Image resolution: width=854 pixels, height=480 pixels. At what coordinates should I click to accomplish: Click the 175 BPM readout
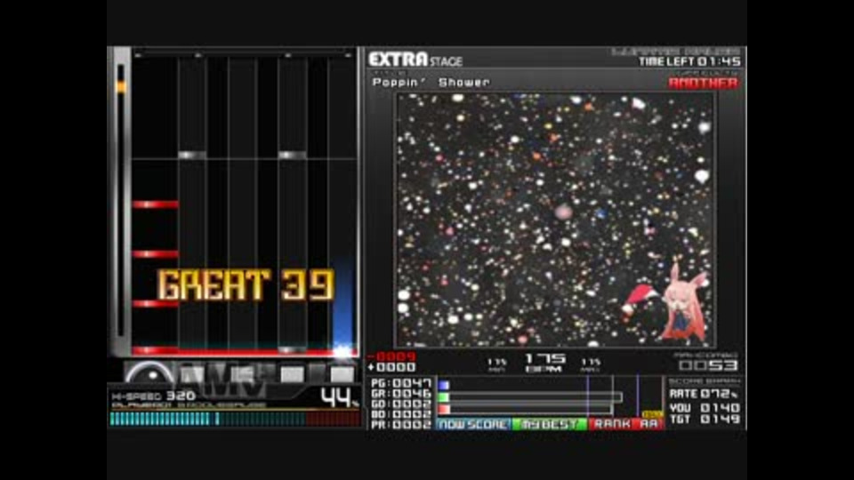(544, 363)
